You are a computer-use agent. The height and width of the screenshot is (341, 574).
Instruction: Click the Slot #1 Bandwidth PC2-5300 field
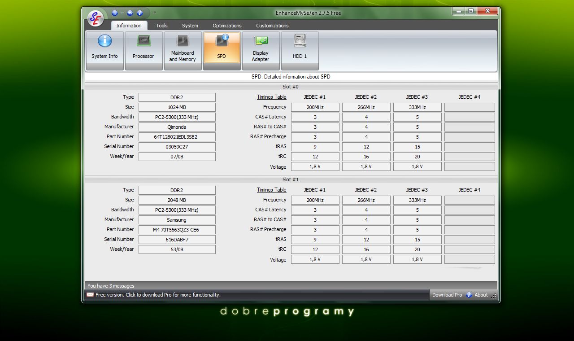(177, 210)
